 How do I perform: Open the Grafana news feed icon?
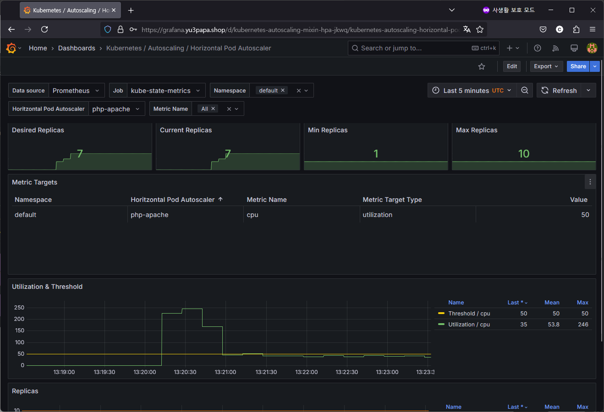pos(555,48)
